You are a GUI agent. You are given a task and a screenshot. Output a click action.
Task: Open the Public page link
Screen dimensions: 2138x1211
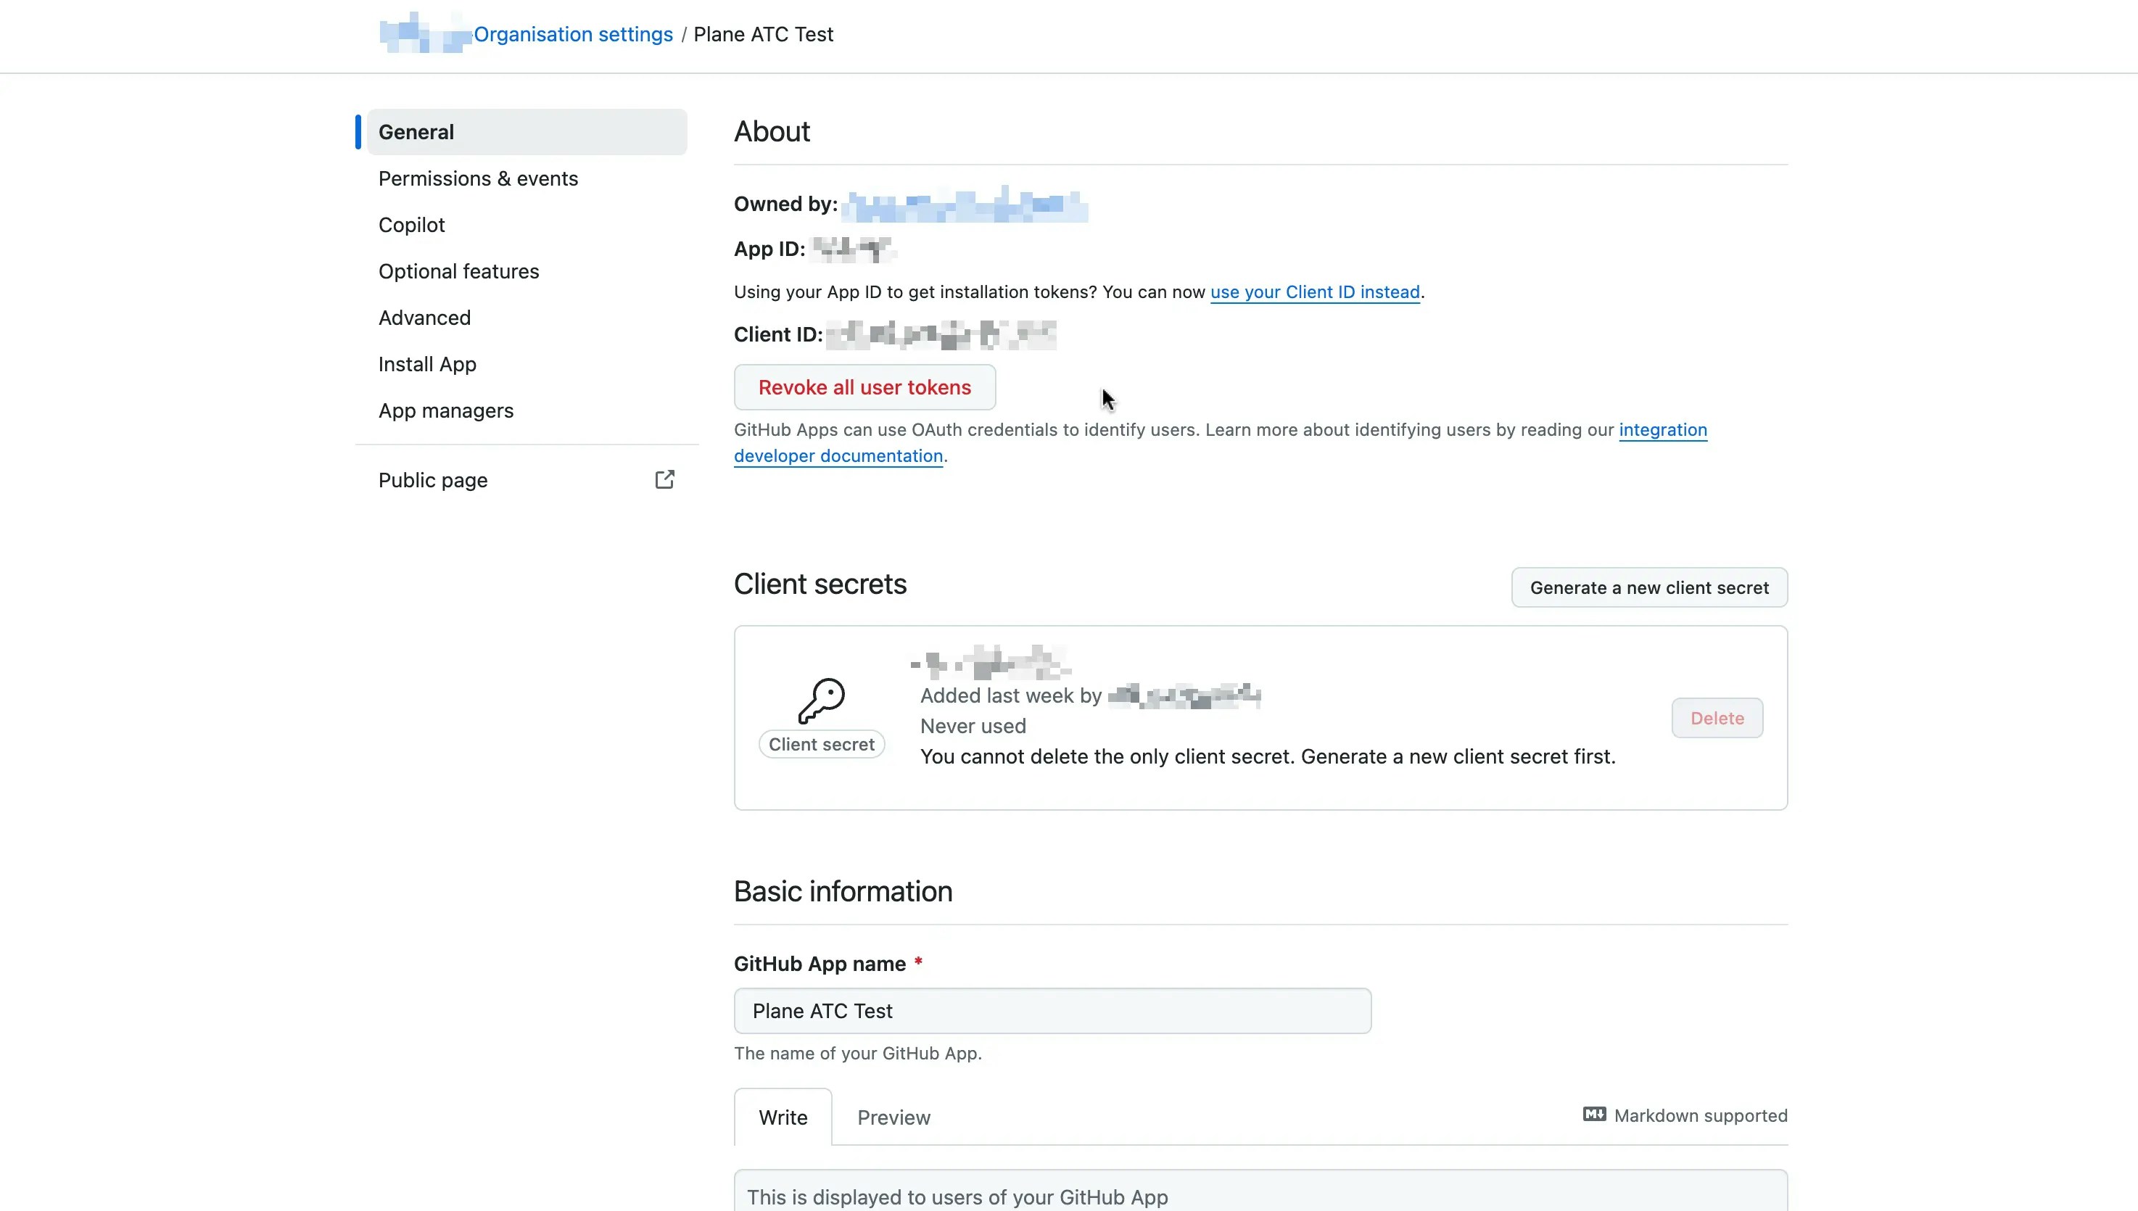[x=432, y=481]
